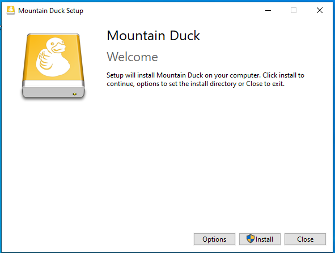
Task: Start installation with the Install button
Action: click(x=260, y=239)
